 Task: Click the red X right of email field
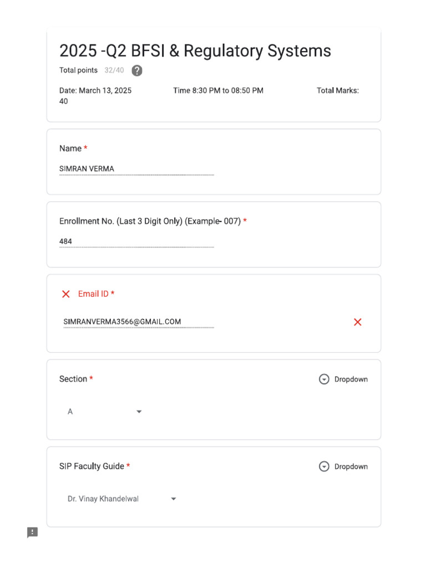coord(358,322)
